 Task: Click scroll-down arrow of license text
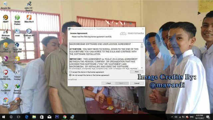coord(142,68)
